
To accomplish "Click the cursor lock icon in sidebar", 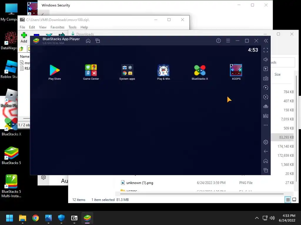I will click(266, 69).
